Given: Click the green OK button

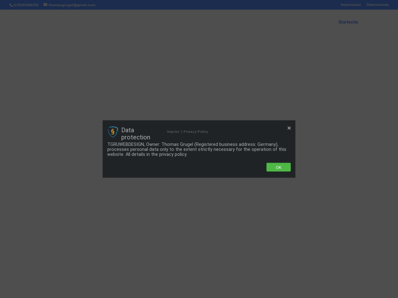Looking at the screenshot, I should click(278, 167).
